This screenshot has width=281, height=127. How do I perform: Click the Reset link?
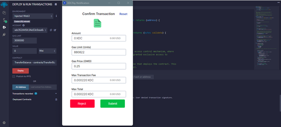[123, 14]
